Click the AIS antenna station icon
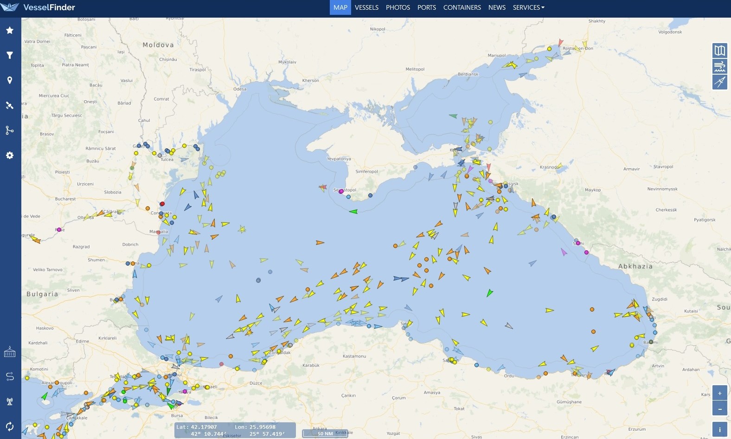 [10, 401]
